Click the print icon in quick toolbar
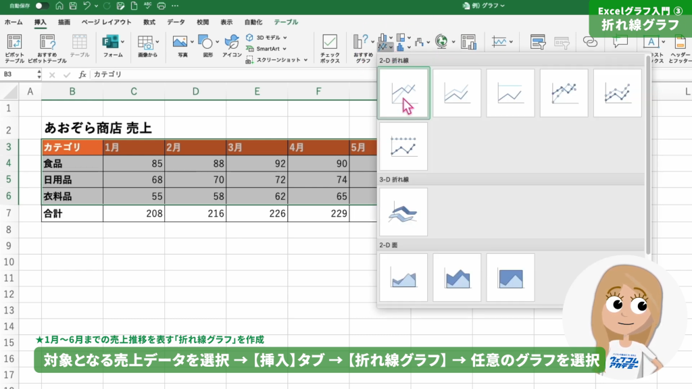 [x=162, y=5]
